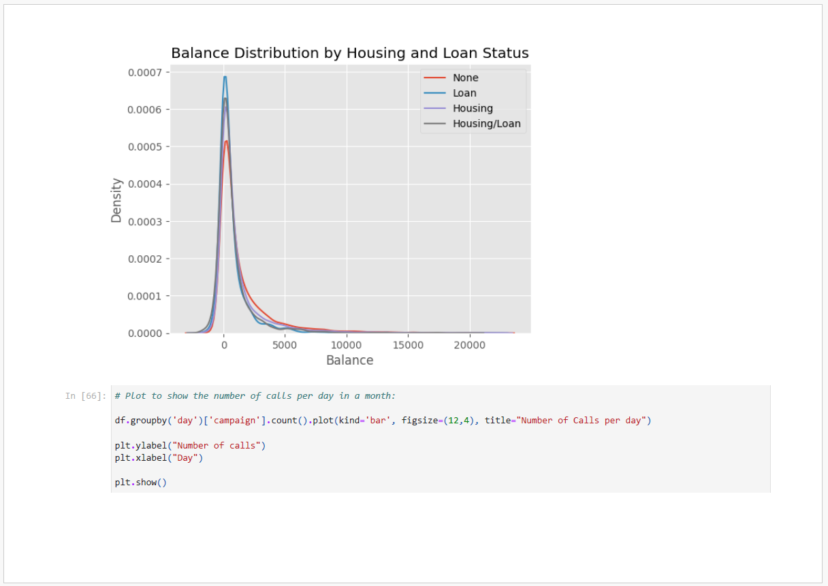The width and height of the screenshot is (828, 586).
Task: Click the In [66] cell prompt
Action: coord(86,396)
